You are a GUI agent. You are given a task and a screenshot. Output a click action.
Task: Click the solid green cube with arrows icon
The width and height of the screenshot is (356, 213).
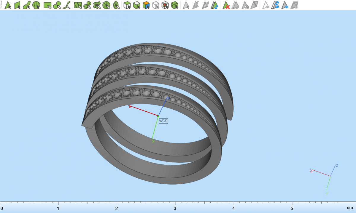[x=175, y=5]
